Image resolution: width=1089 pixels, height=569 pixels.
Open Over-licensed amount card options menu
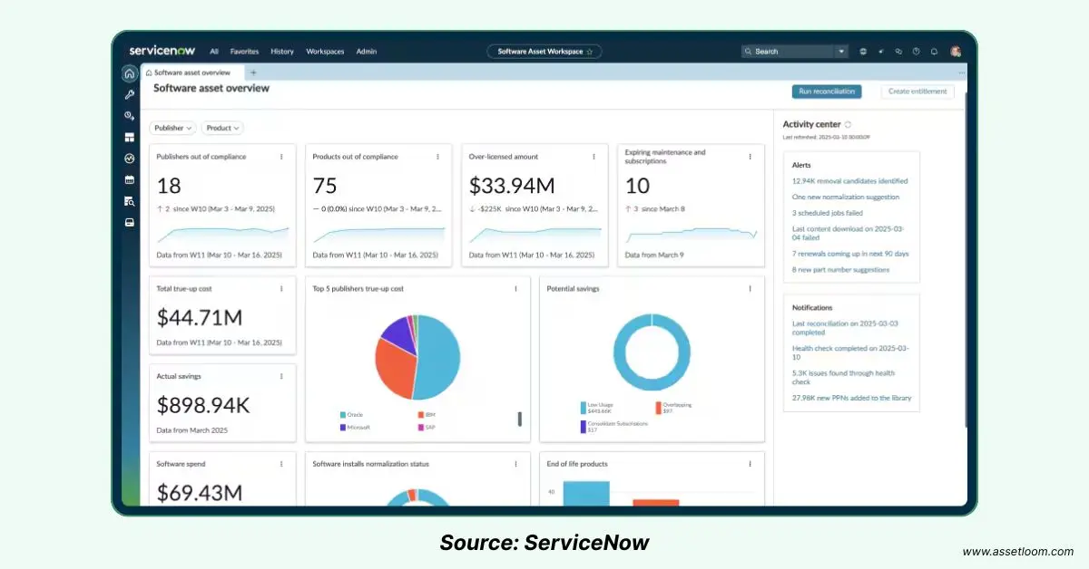pyautogui.click(x=594, y=157)
